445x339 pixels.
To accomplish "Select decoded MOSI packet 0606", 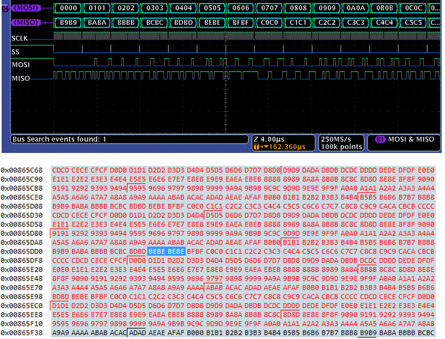I will tap(241, 8).
